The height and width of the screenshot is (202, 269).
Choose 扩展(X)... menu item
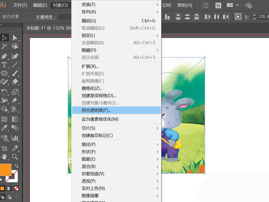pyautogui.click(x=116, y=66)
